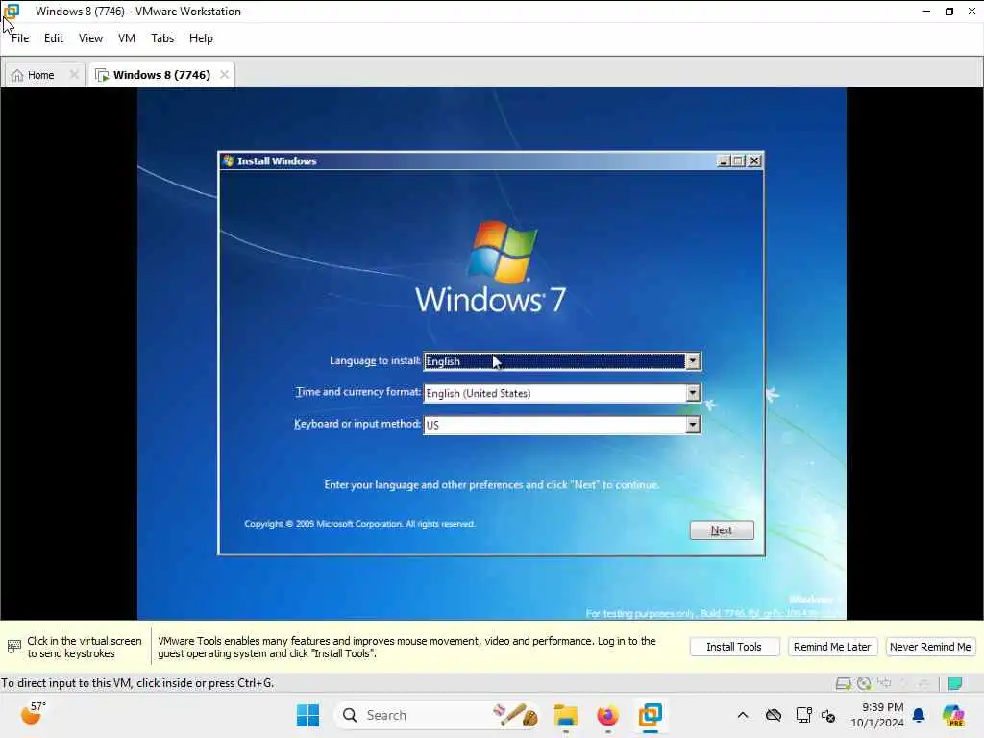
Task: Click the Install Tools button
Action: (x=734, y=647)
